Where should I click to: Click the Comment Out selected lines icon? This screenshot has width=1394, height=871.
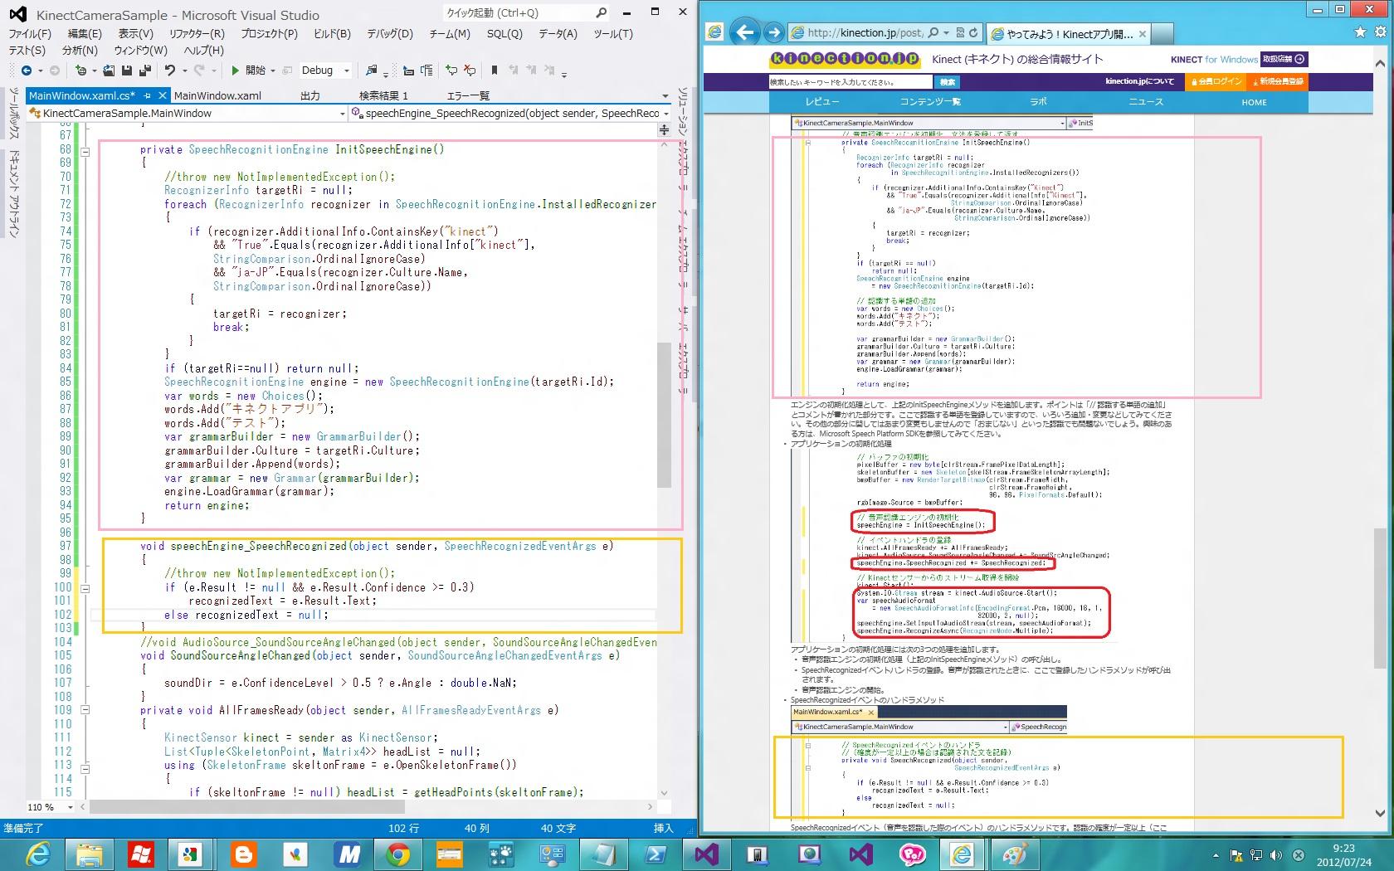(451, 71)
